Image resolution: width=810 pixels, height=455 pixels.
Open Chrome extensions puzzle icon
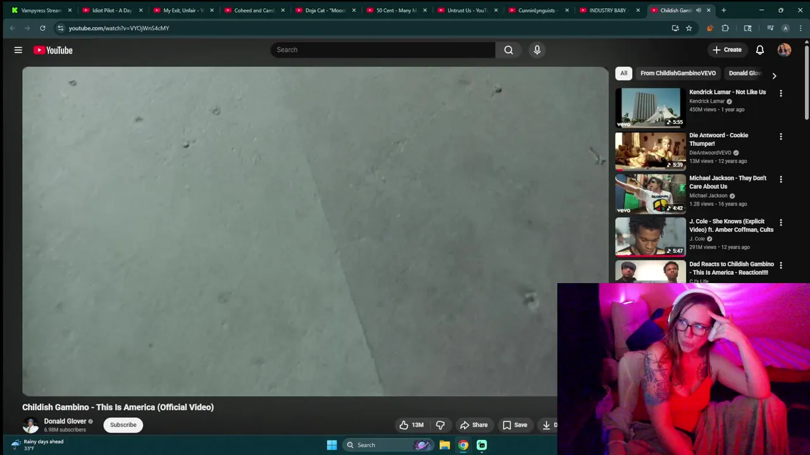click(725, 28)
